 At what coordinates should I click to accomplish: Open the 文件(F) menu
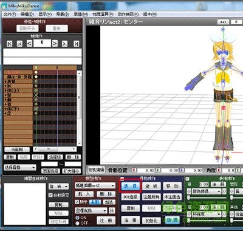[x=10, y=14]
